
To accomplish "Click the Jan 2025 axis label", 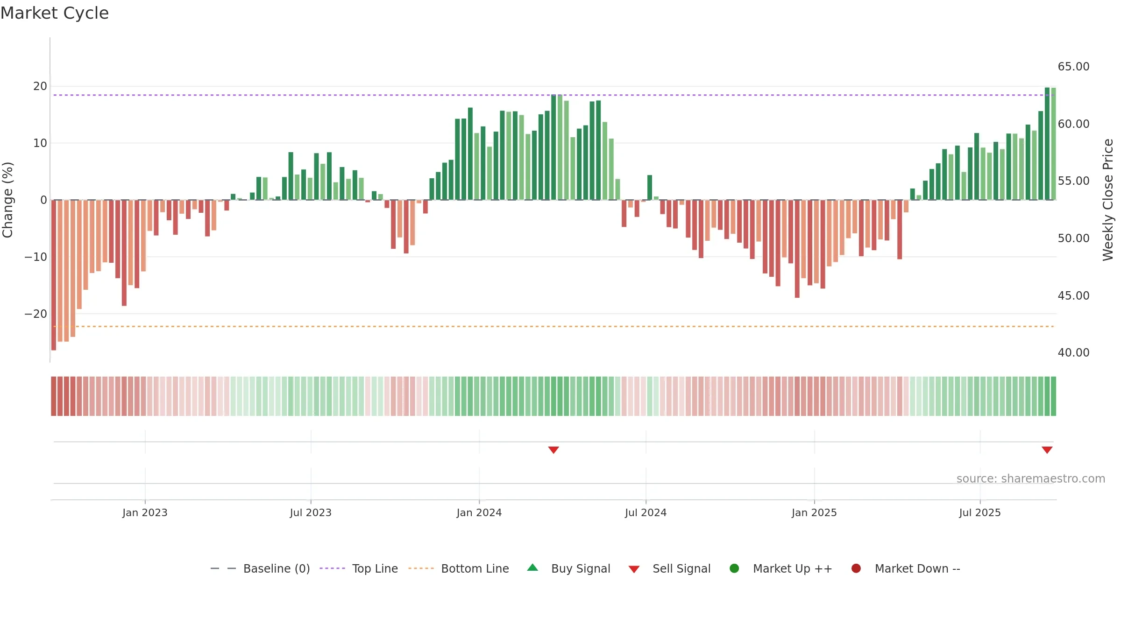I will (x=814, y=513).
